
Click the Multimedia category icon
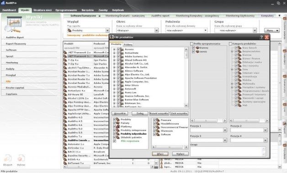tap(239, 84)
